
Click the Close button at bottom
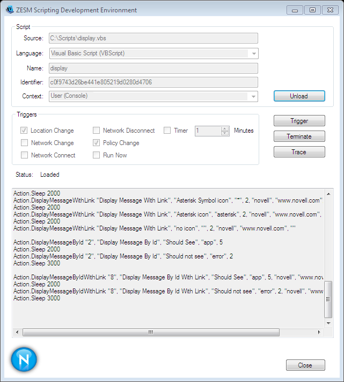point(305,365)
